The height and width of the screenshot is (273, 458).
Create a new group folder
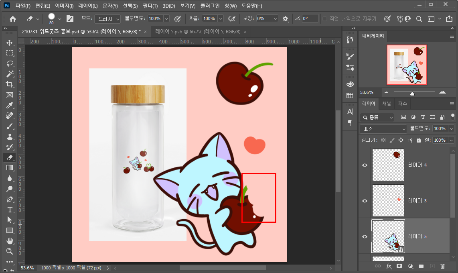click(421, 266)
